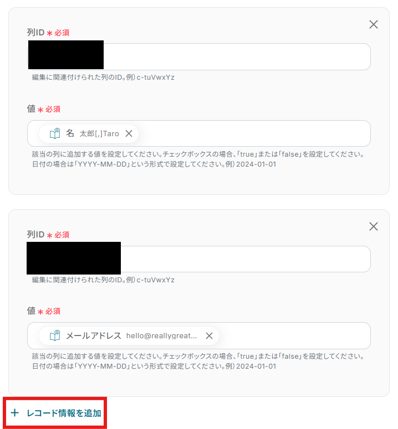Select the 名 太郎[,]Taro chip
Viewport: 398px width, 429px height.
(x=89, y=133)
